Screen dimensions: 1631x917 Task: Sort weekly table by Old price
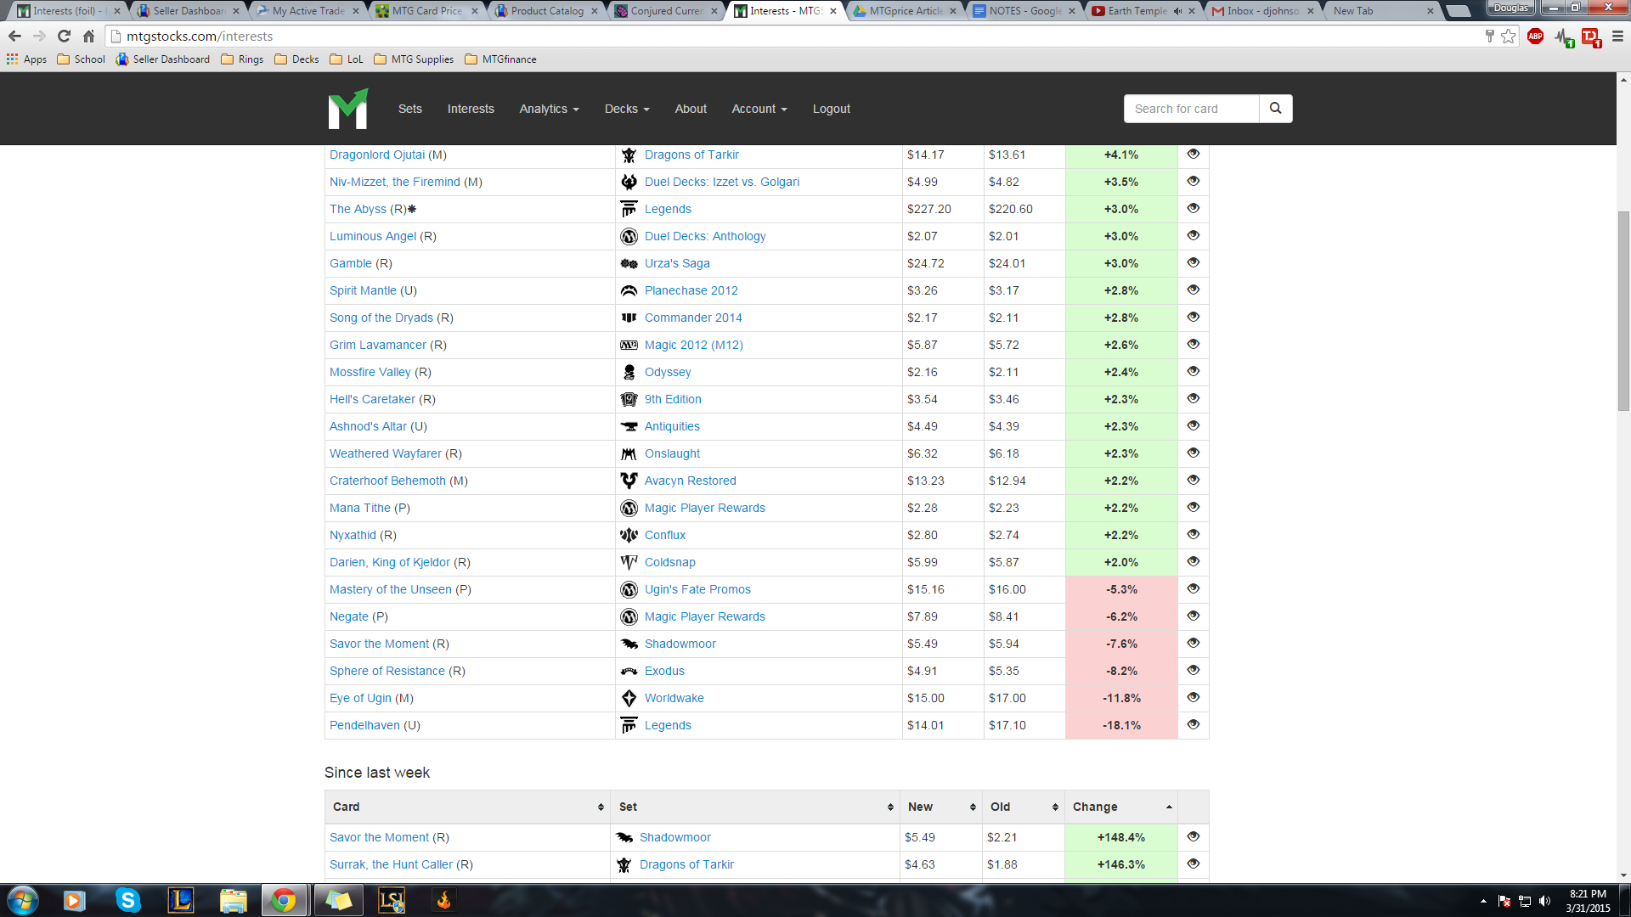1024,807
